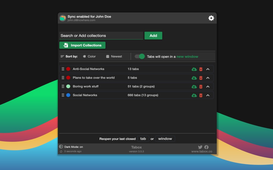The image size is (273, 170).
Task: Open the Boring work stuff collection name
Action: (x=86, y=86)
